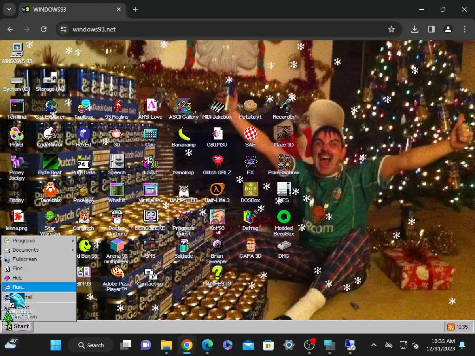Open the tab search dropdown arrow
The image size is (475, 356).
9,9
